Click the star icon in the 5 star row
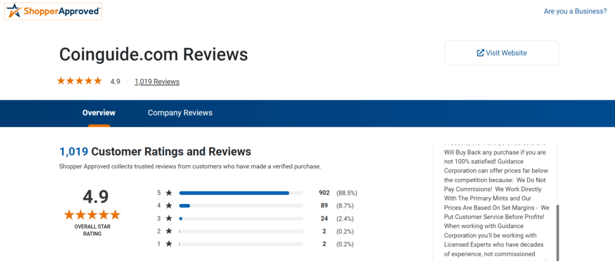Screen dimensions: 615x261 169,193
